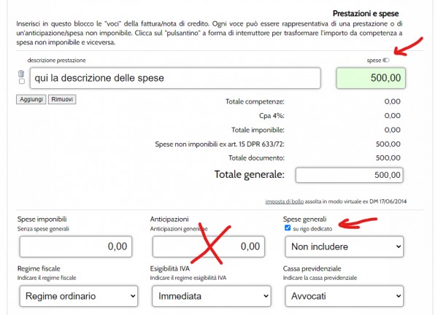Expand the Cassa previdenziale dropdown
The image size is (438, 315).
(344, 296)
